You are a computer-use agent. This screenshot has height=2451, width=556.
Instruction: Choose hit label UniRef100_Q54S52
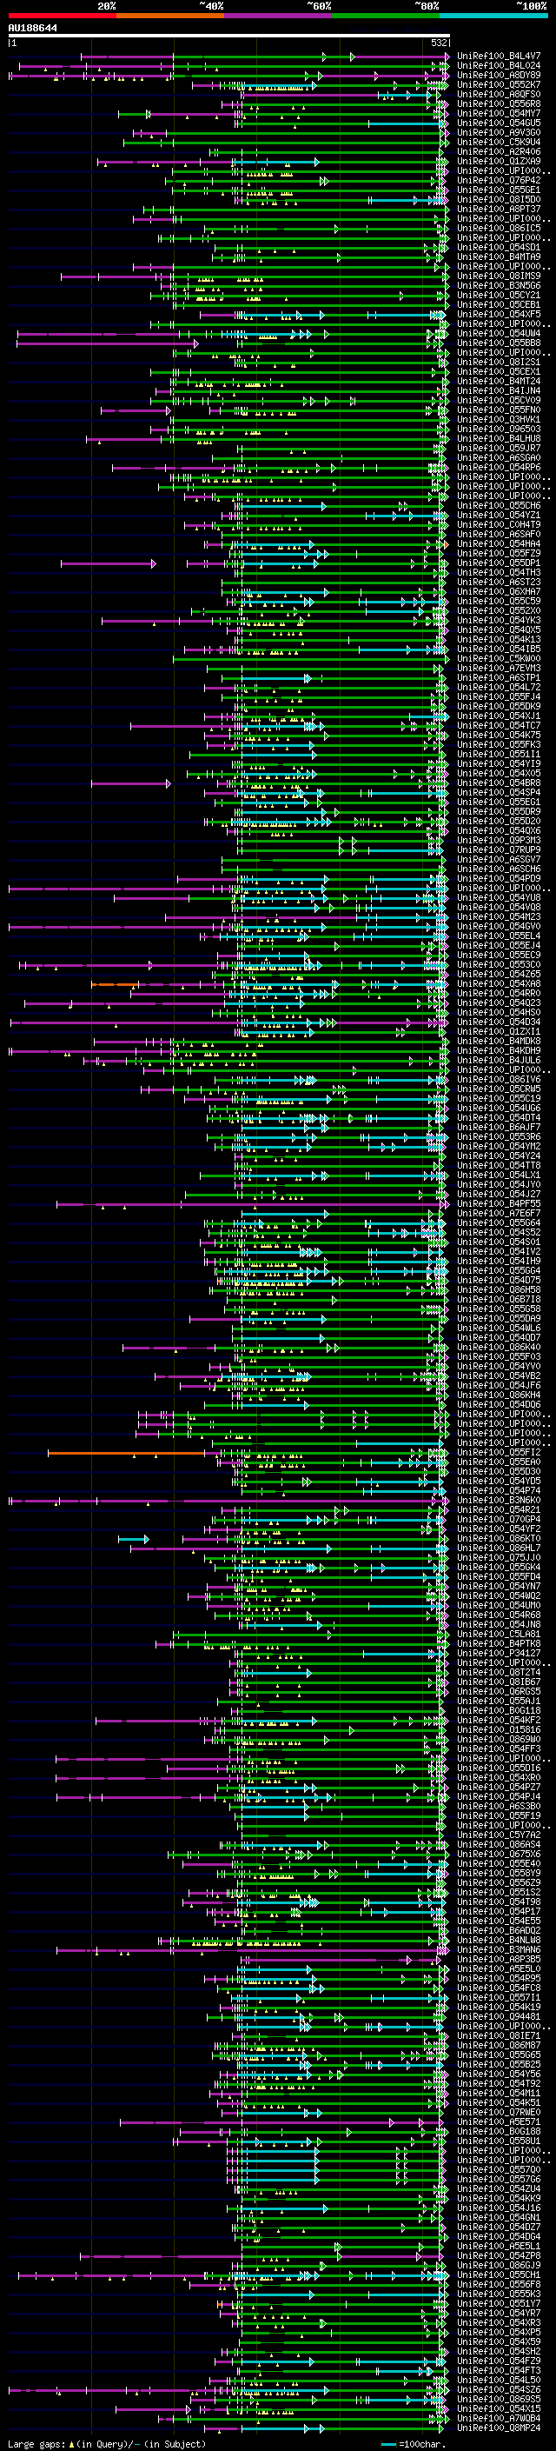(499, 1232)
